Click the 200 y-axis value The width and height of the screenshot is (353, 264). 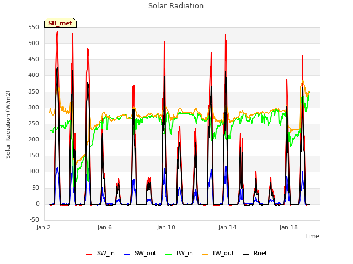[34, 139]
